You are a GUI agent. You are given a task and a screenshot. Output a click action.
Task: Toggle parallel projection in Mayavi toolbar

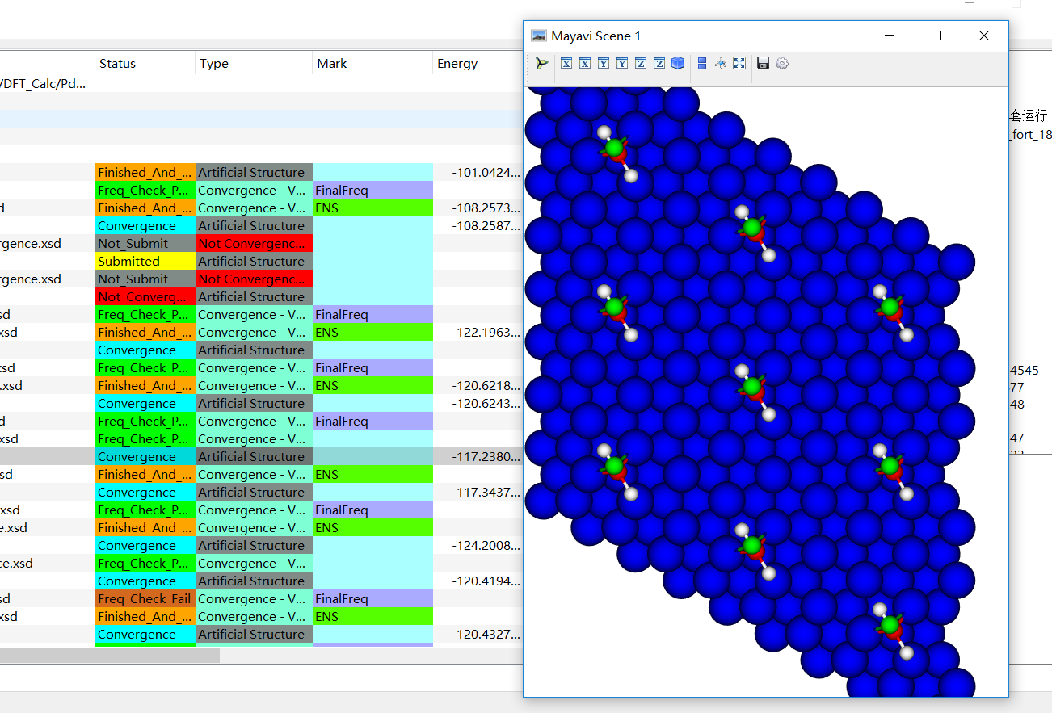coord(701,63)
